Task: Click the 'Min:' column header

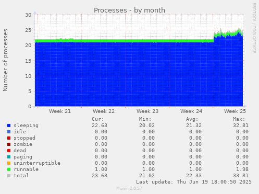Action: (145, 119)
